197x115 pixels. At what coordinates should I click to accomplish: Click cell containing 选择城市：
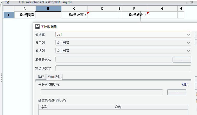[x=134, y=15]
